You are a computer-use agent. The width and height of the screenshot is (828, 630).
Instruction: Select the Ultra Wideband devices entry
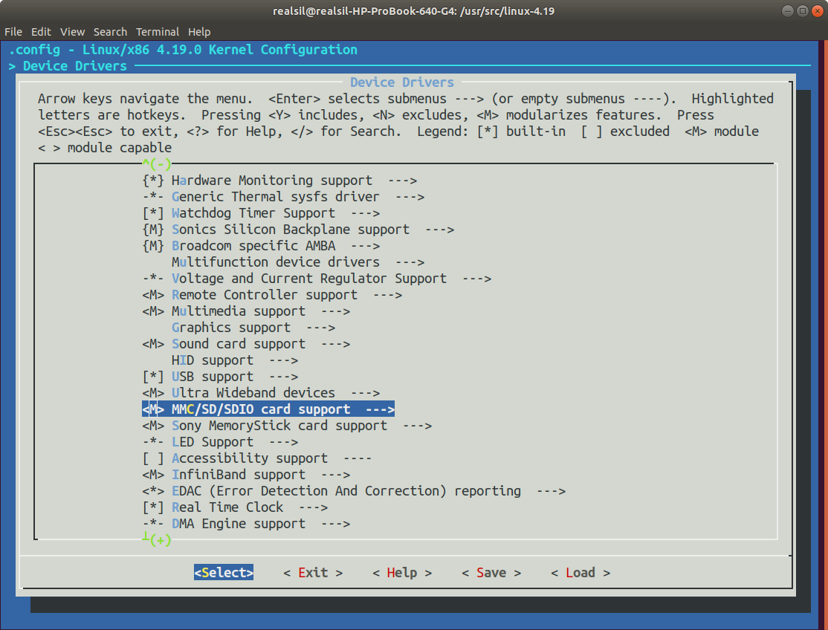(x=253, y=393)
